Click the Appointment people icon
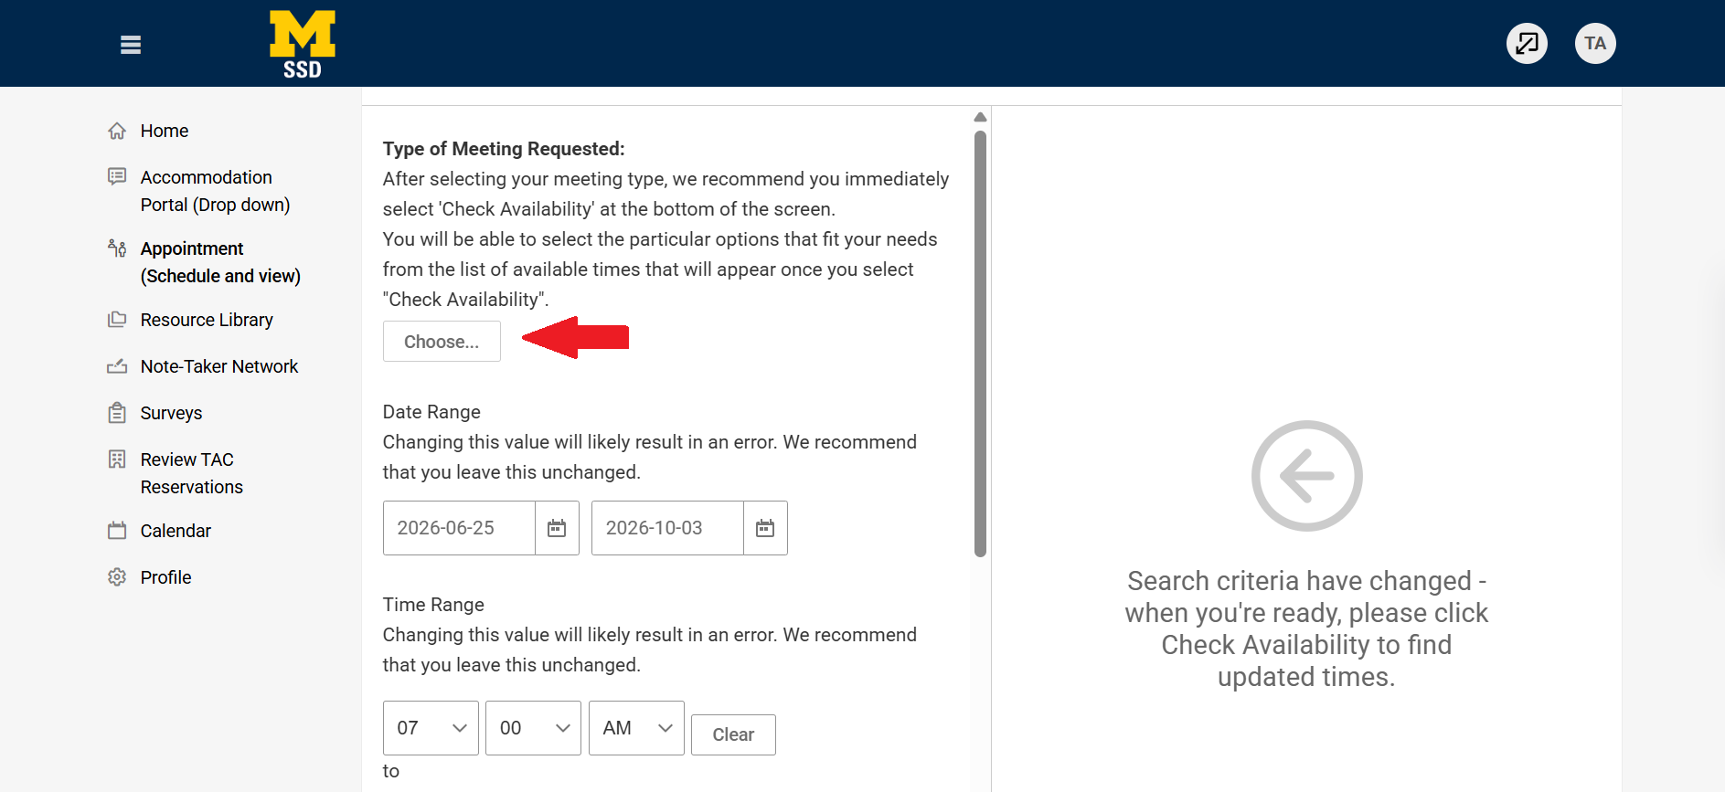Viewport: 1725px width, 792px height. [x=117, y=248]
